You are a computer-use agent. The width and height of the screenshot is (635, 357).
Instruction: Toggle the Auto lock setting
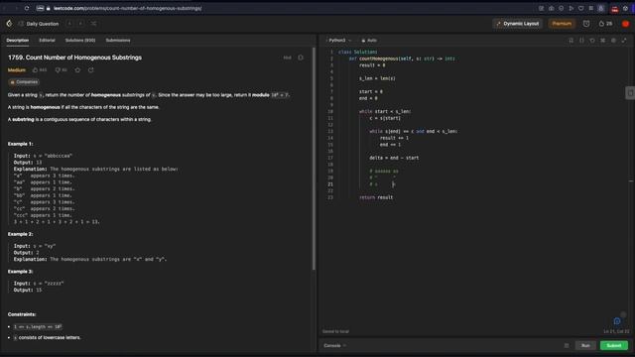tap(369, 40)
